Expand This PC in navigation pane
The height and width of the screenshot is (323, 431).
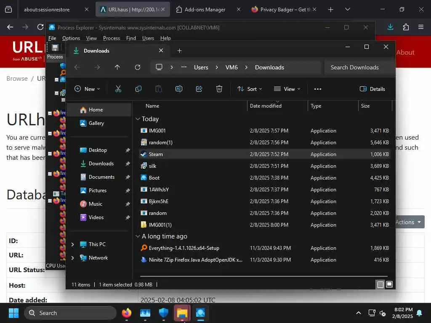pyautogui.click(x=72, y=244)
